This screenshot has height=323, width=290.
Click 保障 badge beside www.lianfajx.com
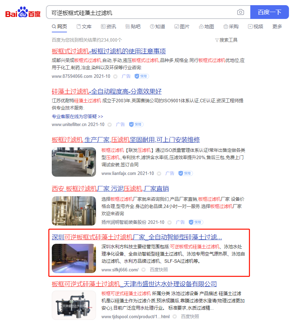click(185, 173)
